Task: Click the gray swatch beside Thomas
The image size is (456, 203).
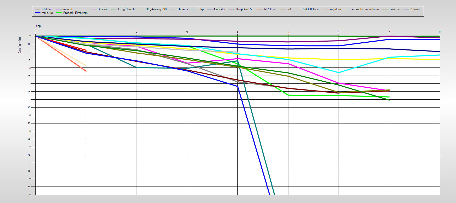Action: pos(173,9)
